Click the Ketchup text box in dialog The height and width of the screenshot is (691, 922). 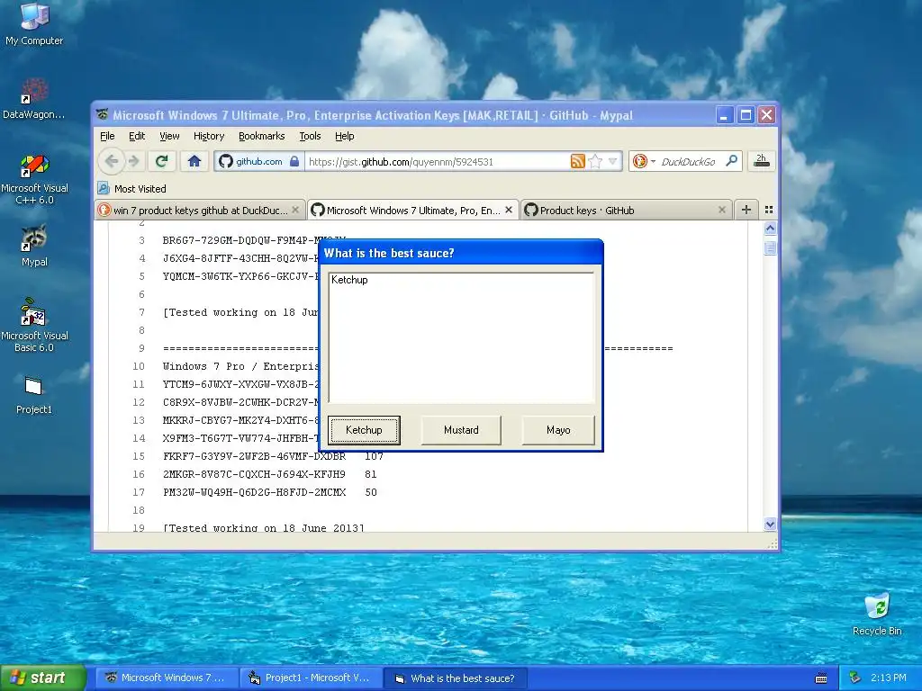pos(461,337)
